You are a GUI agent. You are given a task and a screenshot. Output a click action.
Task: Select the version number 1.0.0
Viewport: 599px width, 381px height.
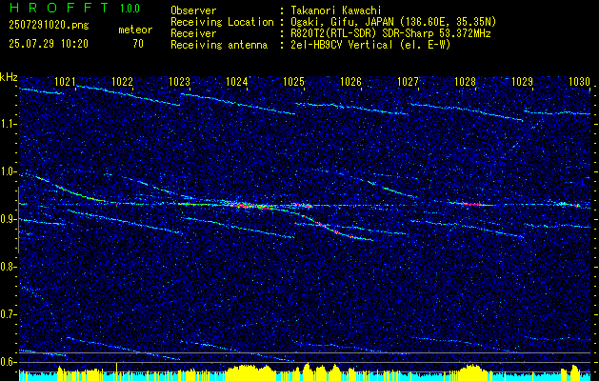coord(130,9)
